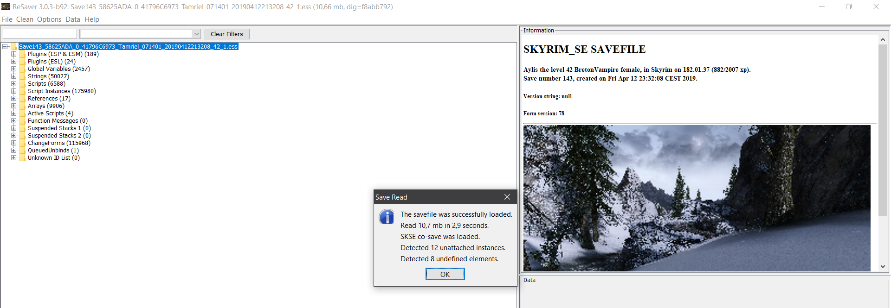Select Active Scripts (4) row
Viewport: 891px width, 308px height.
point(51,113)
